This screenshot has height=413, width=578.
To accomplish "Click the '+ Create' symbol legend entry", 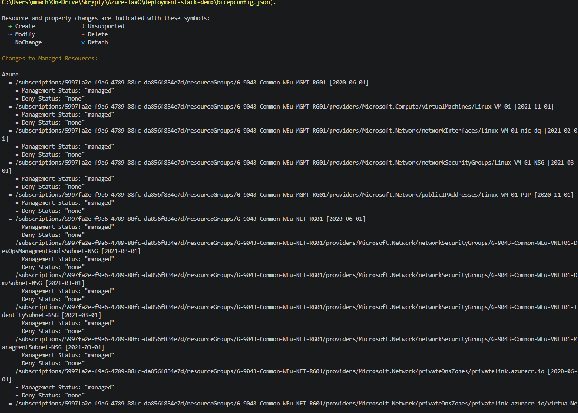I will 22,26.
